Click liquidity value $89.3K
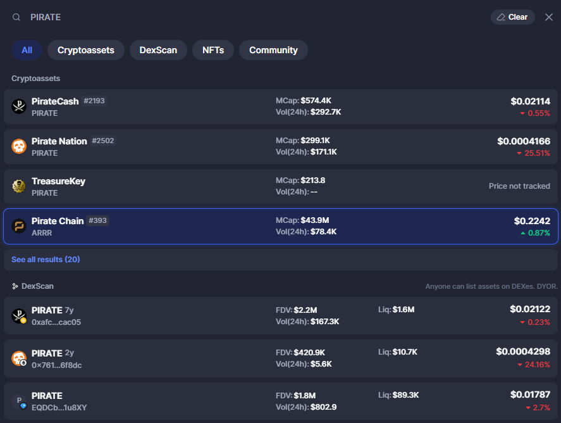The width and height of the screenshot is (561, 423). click(405, 395)
